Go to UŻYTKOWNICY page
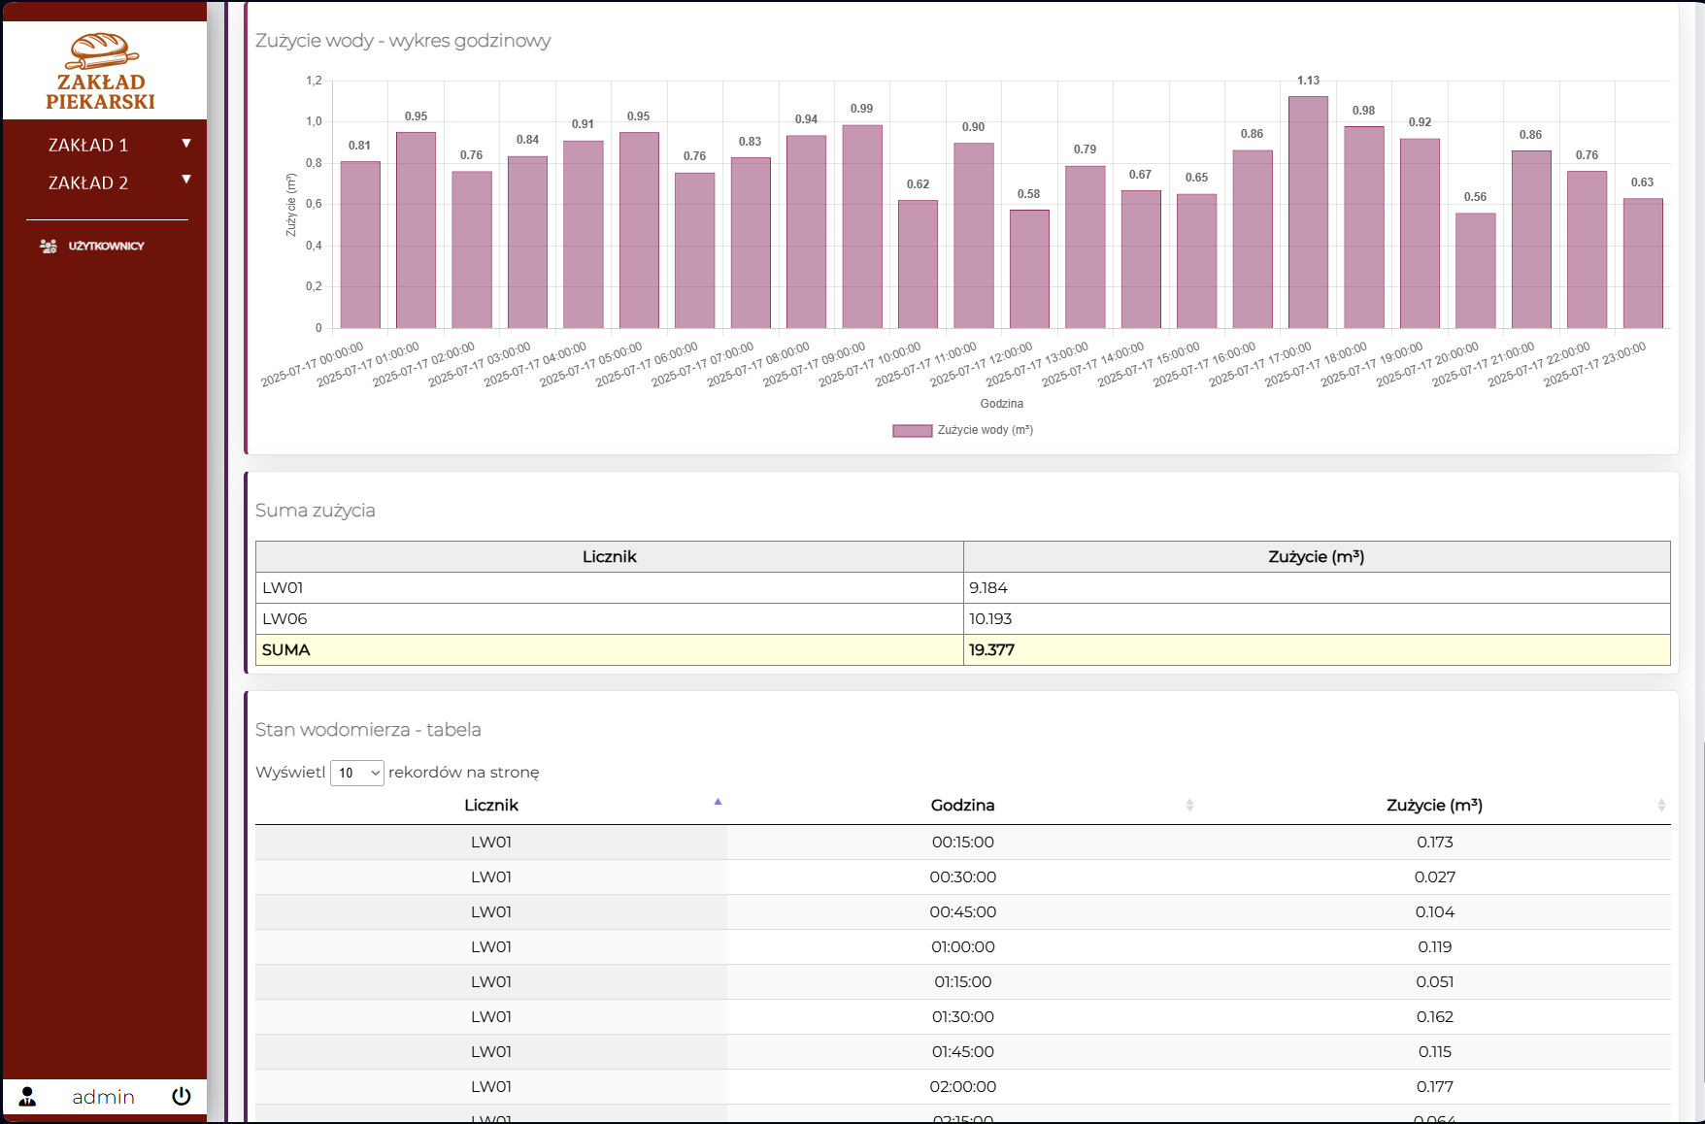 click(106, 247)
